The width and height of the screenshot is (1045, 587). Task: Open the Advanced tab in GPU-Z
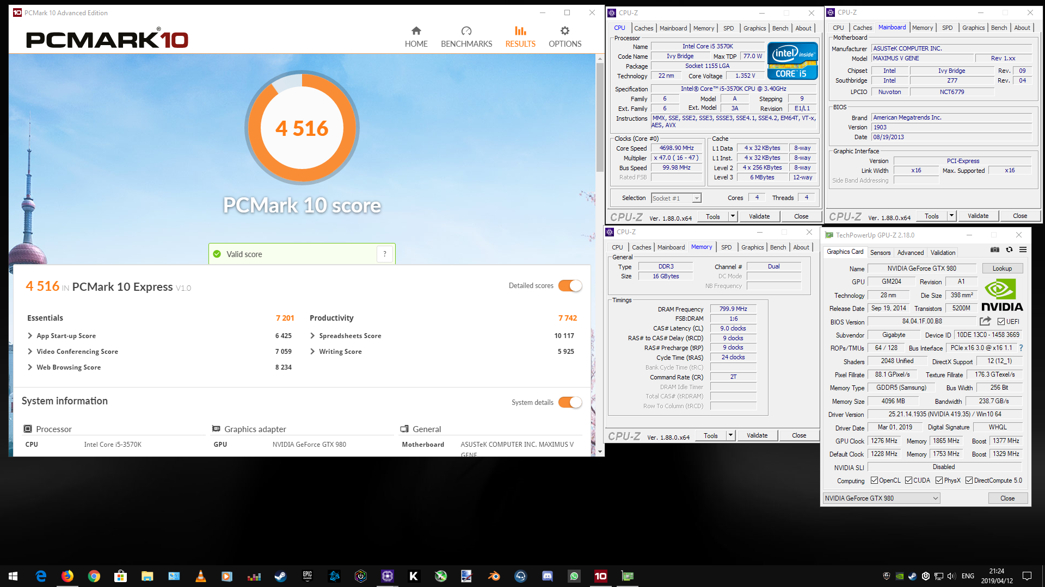click(911, 253)
